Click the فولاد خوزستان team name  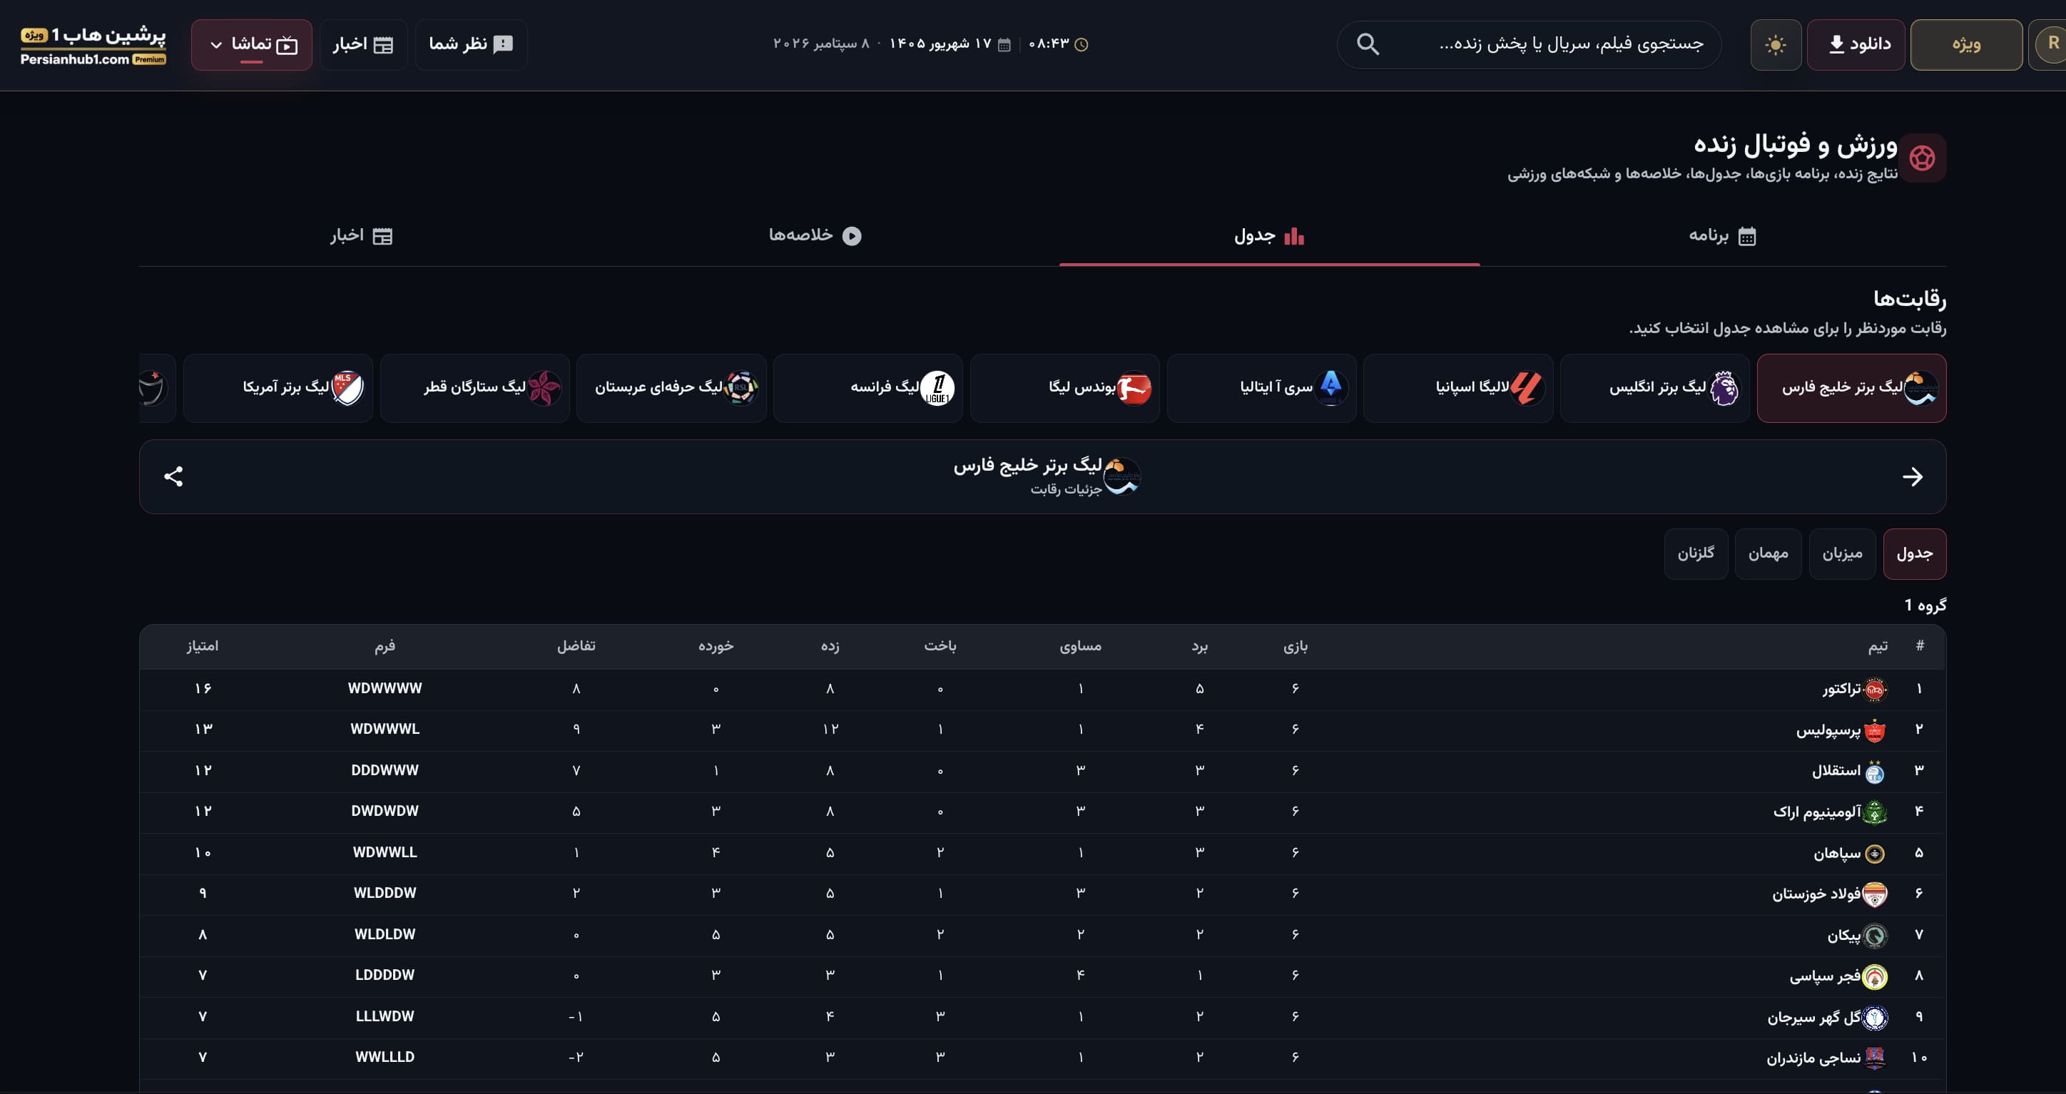coord(1816,894)
